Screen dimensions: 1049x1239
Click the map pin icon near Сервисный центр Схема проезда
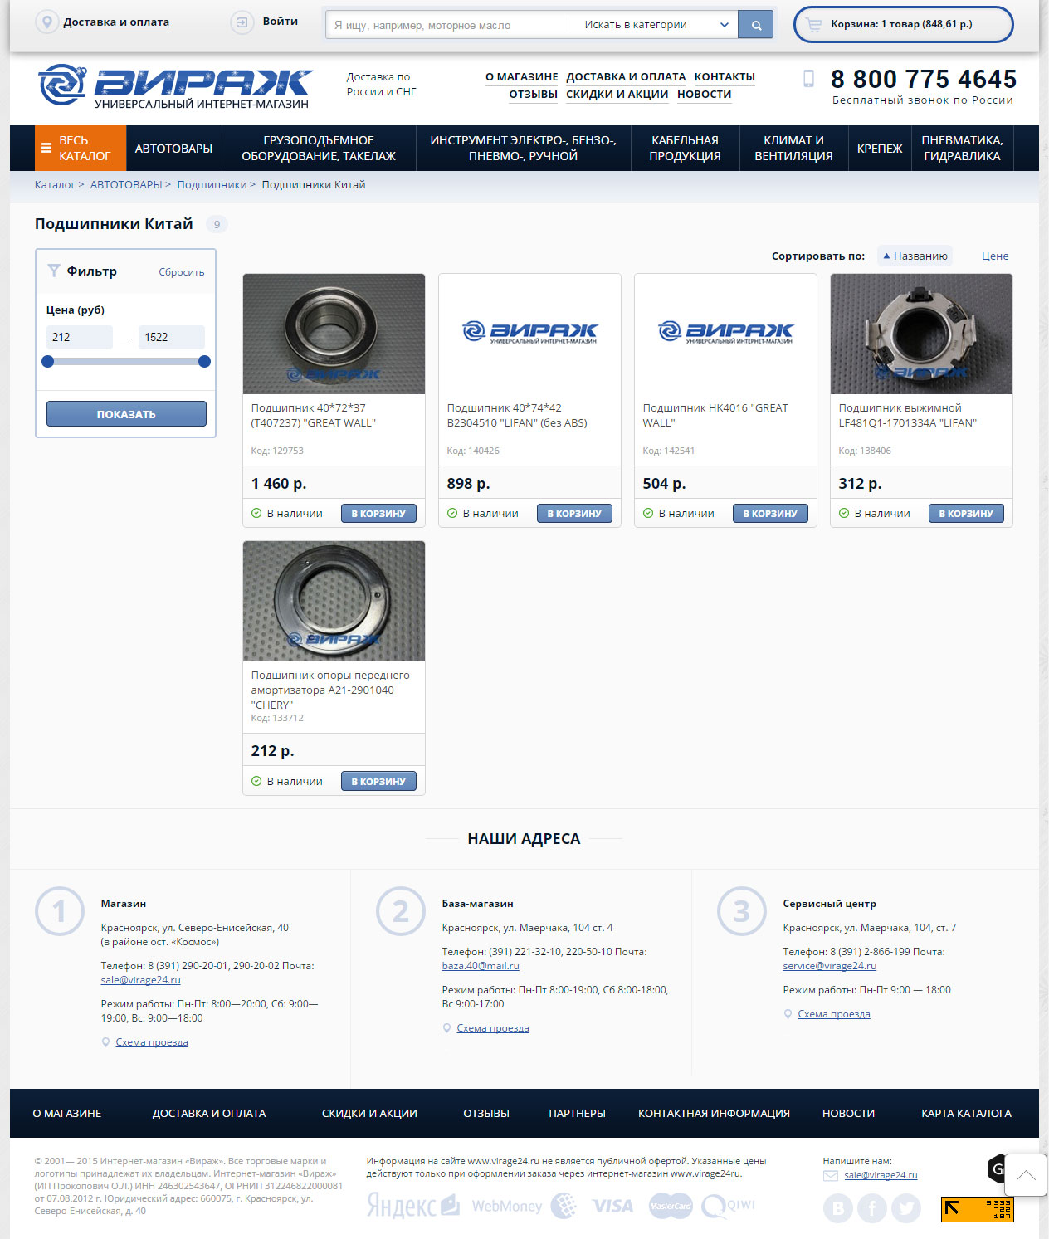[x=788, y=1014]
